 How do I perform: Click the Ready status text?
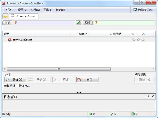click(x=6, y=114)
